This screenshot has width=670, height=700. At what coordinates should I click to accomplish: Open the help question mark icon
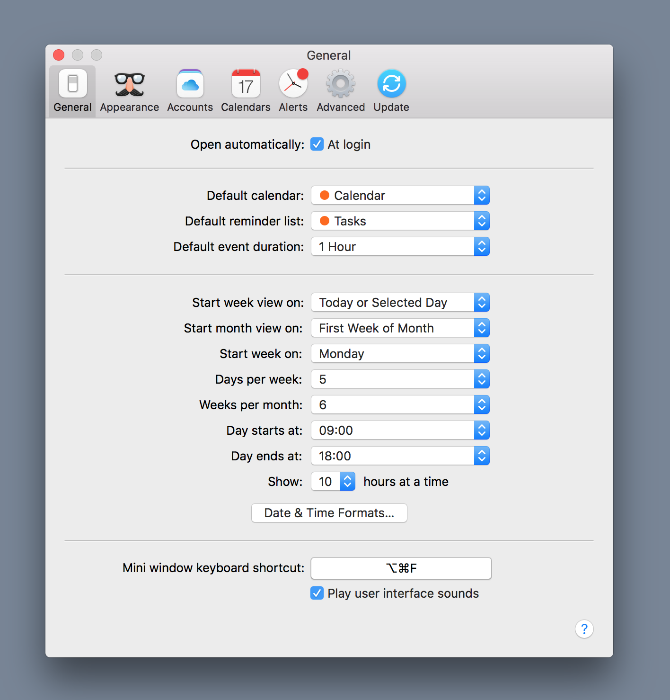[584, 629]
